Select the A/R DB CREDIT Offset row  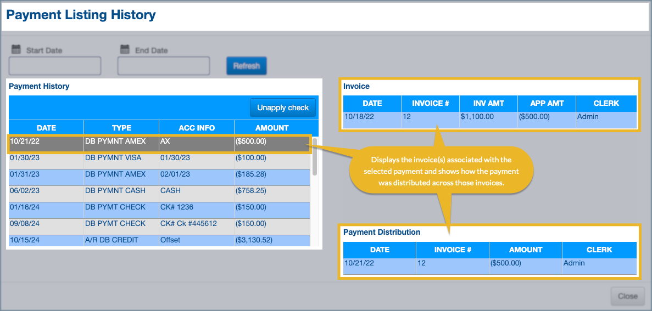point(159,240)
